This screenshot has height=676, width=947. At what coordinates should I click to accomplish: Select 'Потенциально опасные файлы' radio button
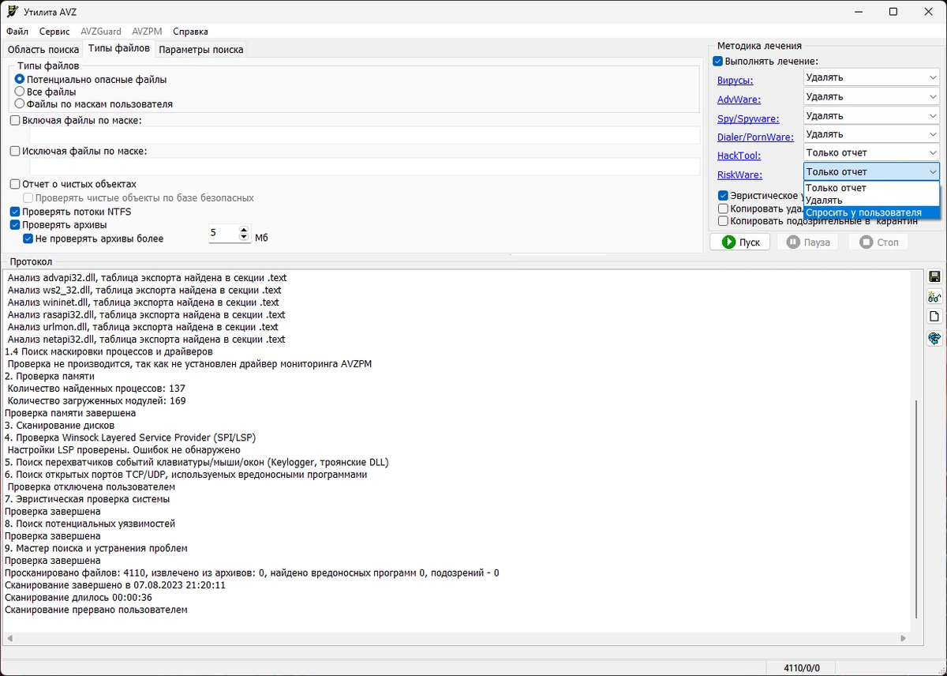20,80
